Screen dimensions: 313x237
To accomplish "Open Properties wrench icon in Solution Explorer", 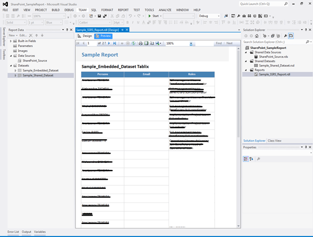I will (285, 36).
